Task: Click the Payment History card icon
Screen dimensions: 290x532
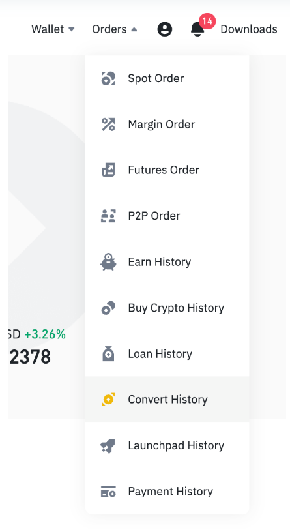Action: pos(108,492)
